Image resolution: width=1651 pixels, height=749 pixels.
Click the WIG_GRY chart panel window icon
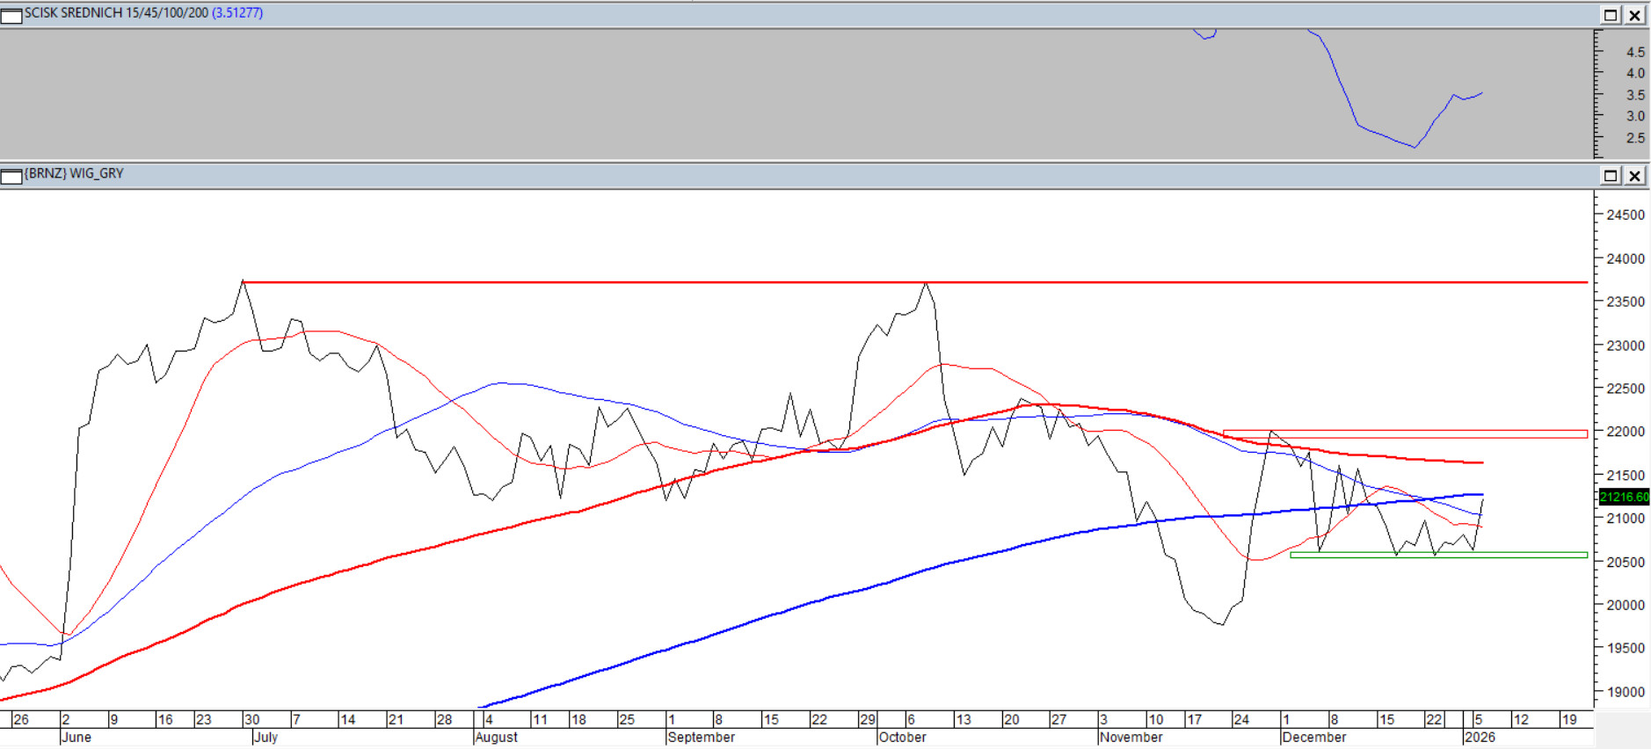tap(11, 176)
